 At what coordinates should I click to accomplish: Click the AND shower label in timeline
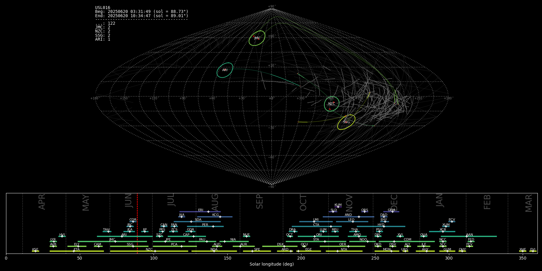[x=348, y=215]
